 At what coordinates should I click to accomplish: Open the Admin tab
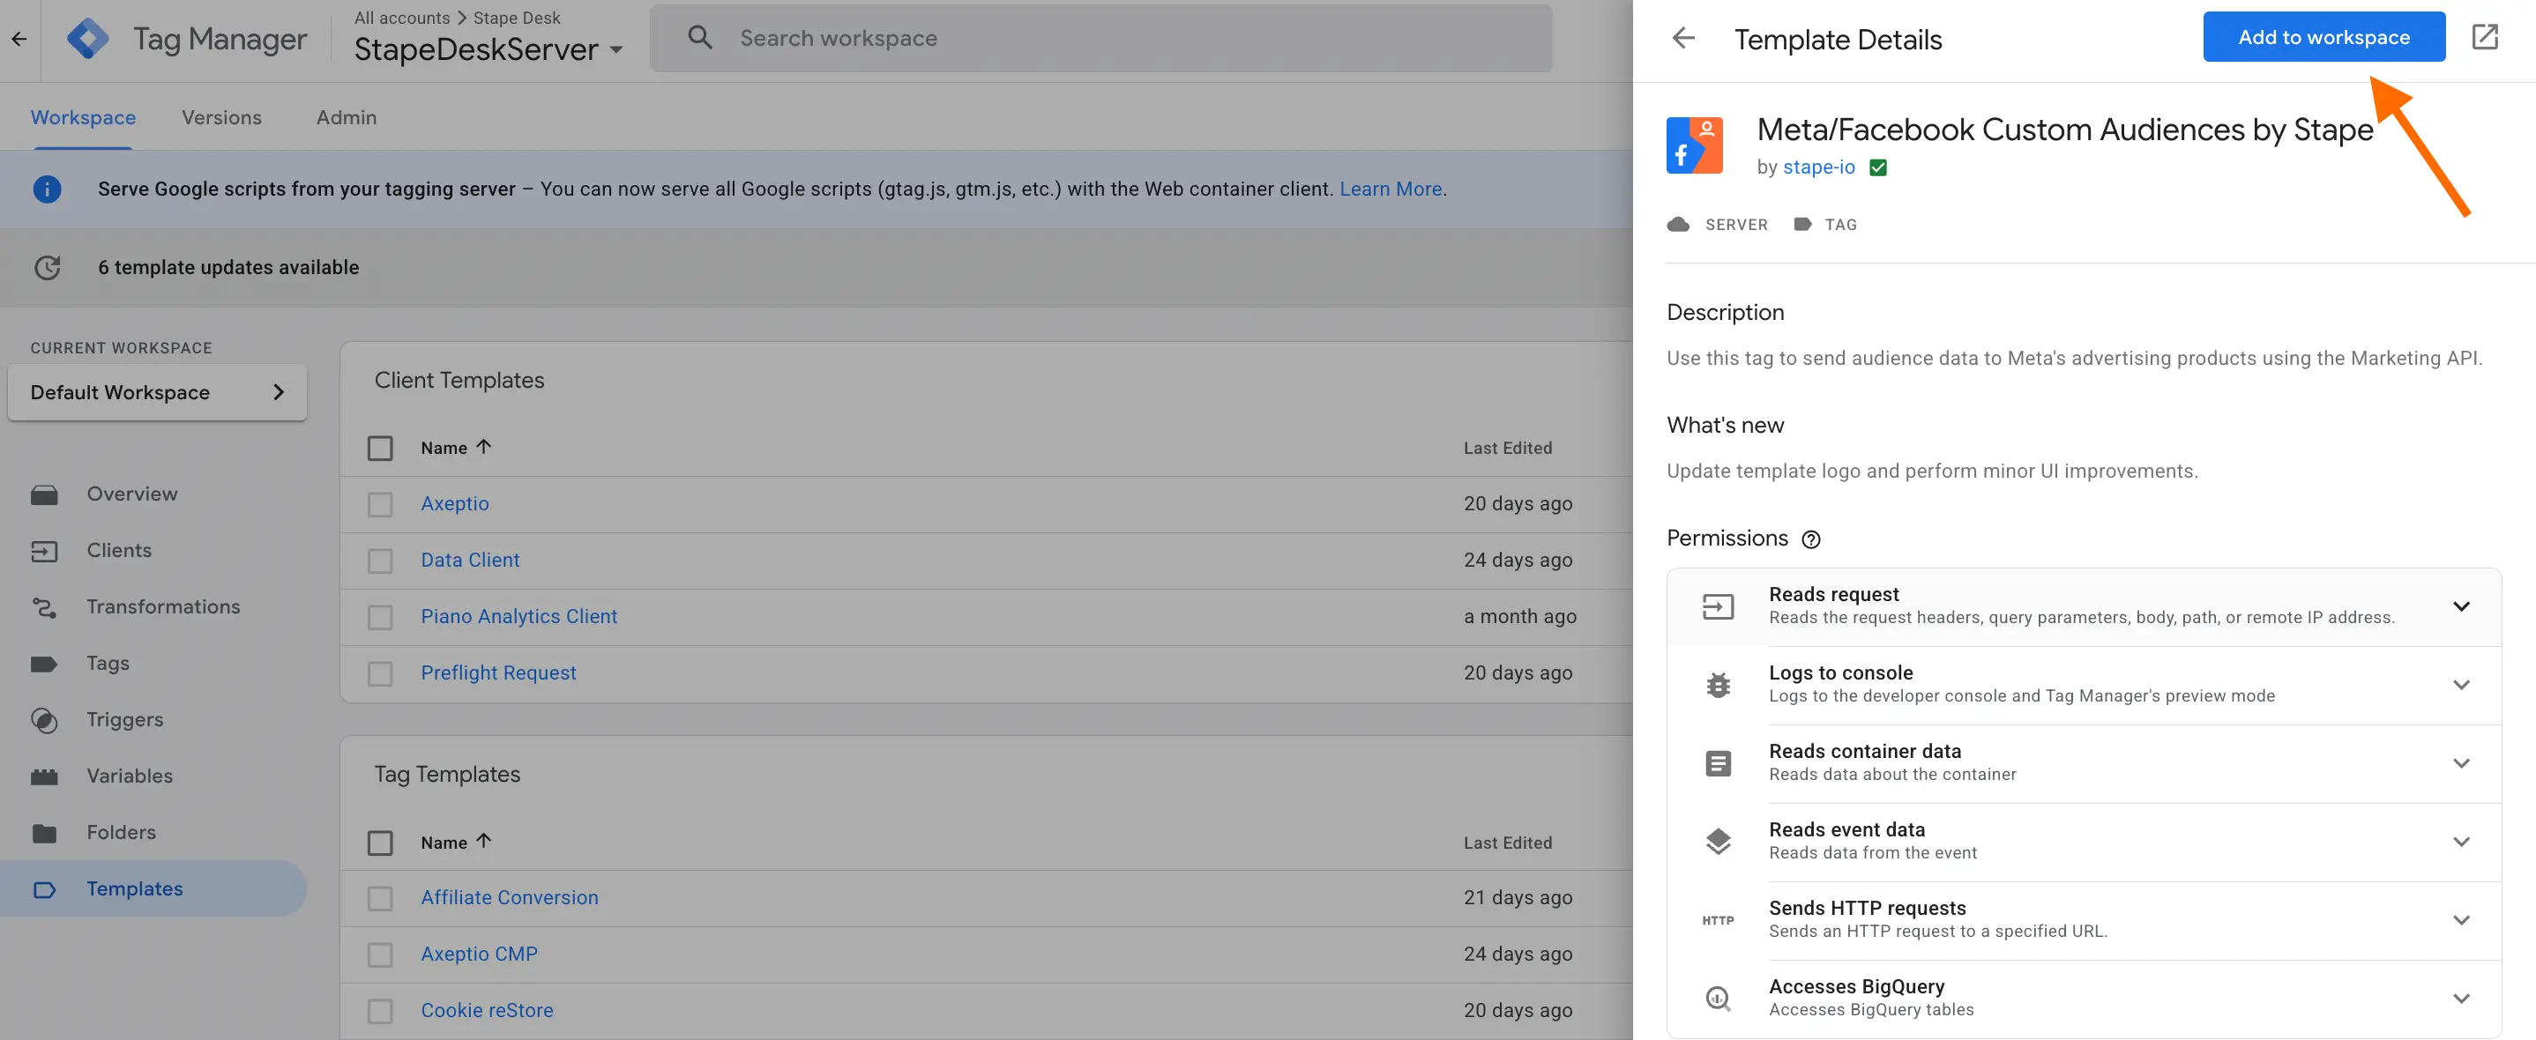pyautogui.click(x=346, y=117)
